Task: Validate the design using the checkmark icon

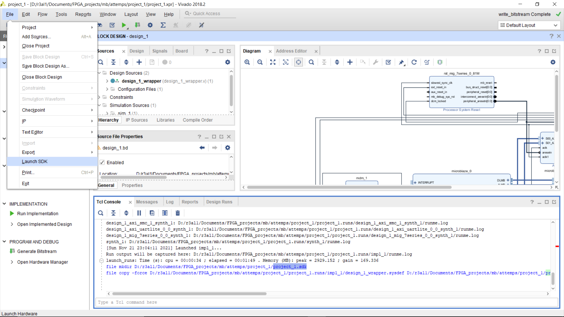Action: [x=112, y=25]
